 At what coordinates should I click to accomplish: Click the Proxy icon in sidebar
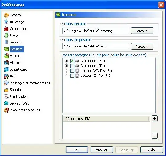pyautogui.click(x=6, y=35)
